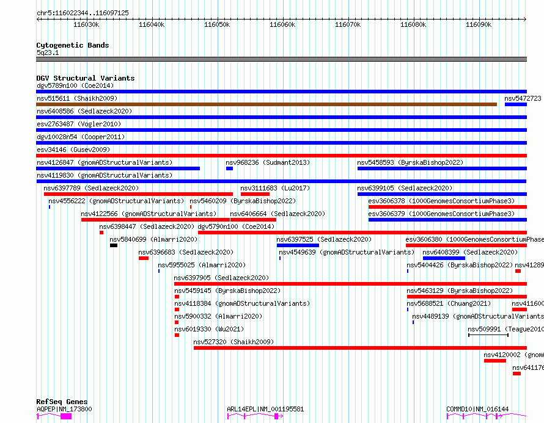Click the Cytogenetic Bands track title
The width and height of the screenshot is (544, 423).
pyautogui.click(x=73, y=45)
